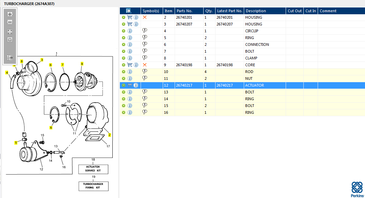Image resolution: width=365 pixels, height=198 pixels.
Task: Open the parts list search filter icon
Action: (129, 11)
